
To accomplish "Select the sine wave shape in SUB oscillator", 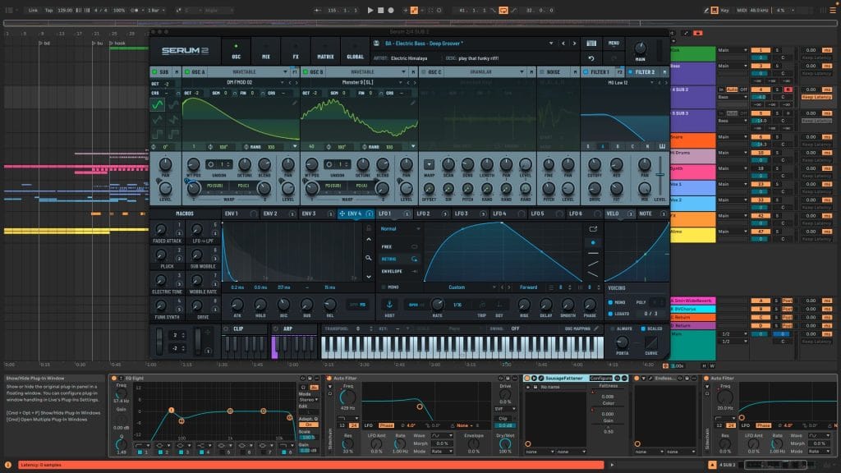I will tap(157, 105).
